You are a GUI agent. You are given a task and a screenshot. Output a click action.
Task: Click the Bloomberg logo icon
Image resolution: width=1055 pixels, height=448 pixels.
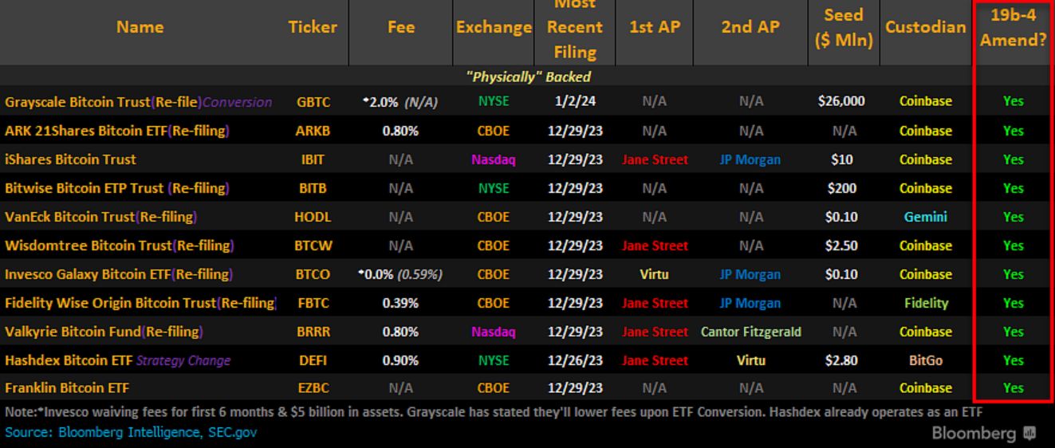coord(1029,433)
